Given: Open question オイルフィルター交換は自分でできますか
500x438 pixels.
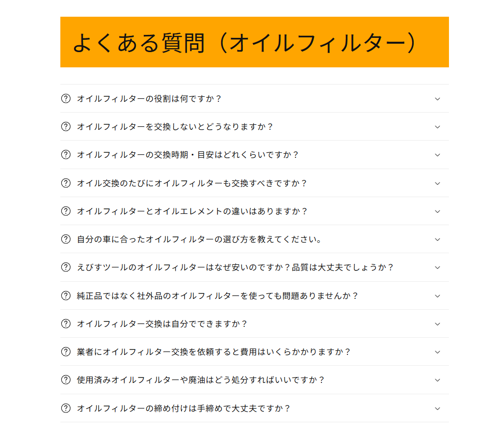Looking at the screenshot, I should [162, 324].
